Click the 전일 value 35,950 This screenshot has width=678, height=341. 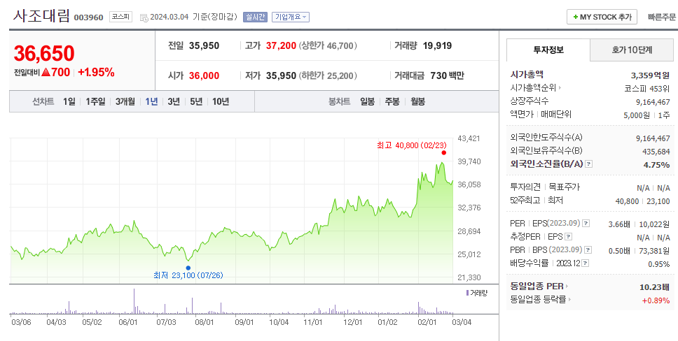pyautogui.click(x=204, y=45)
